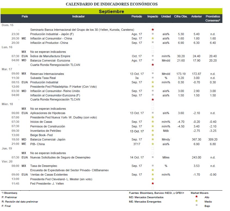Open the Ventas de Casas Existentes indicator
This screenshot has height=211, width=230.
[49, 175]
